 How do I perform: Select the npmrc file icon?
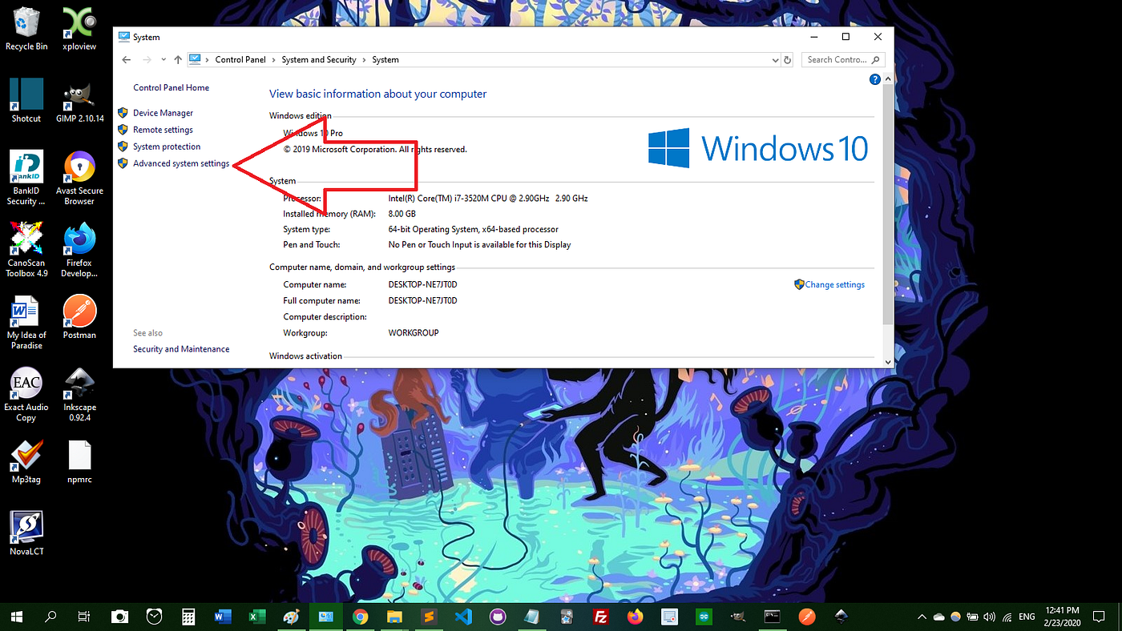pos(79,461)
